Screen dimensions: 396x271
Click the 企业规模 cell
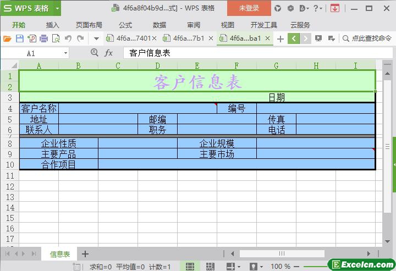click(217, 143)
